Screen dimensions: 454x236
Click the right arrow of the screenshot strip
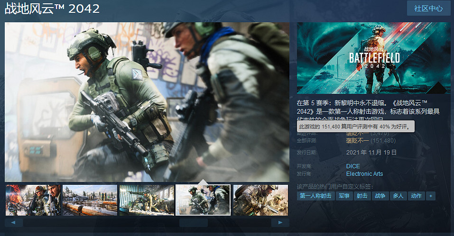click(280, 222)
